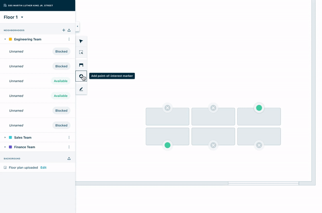Add a new neighborhood with plus icon
The width and height of the screenshot is (322, 213).
point(64,30)
